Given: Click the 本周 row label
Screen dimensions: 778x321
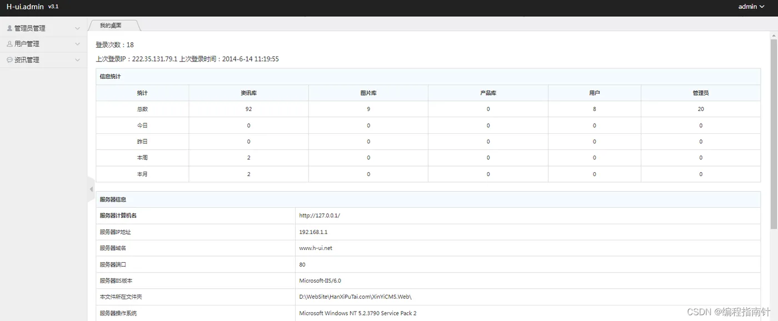Looking at the screenshot, I should tap(142, 158).
